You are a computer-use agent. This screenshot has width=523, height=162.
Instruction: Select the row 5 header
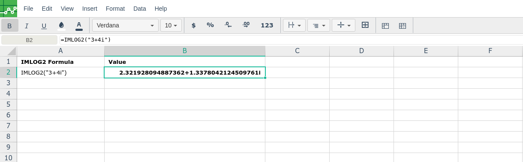[x=8, y=105]
